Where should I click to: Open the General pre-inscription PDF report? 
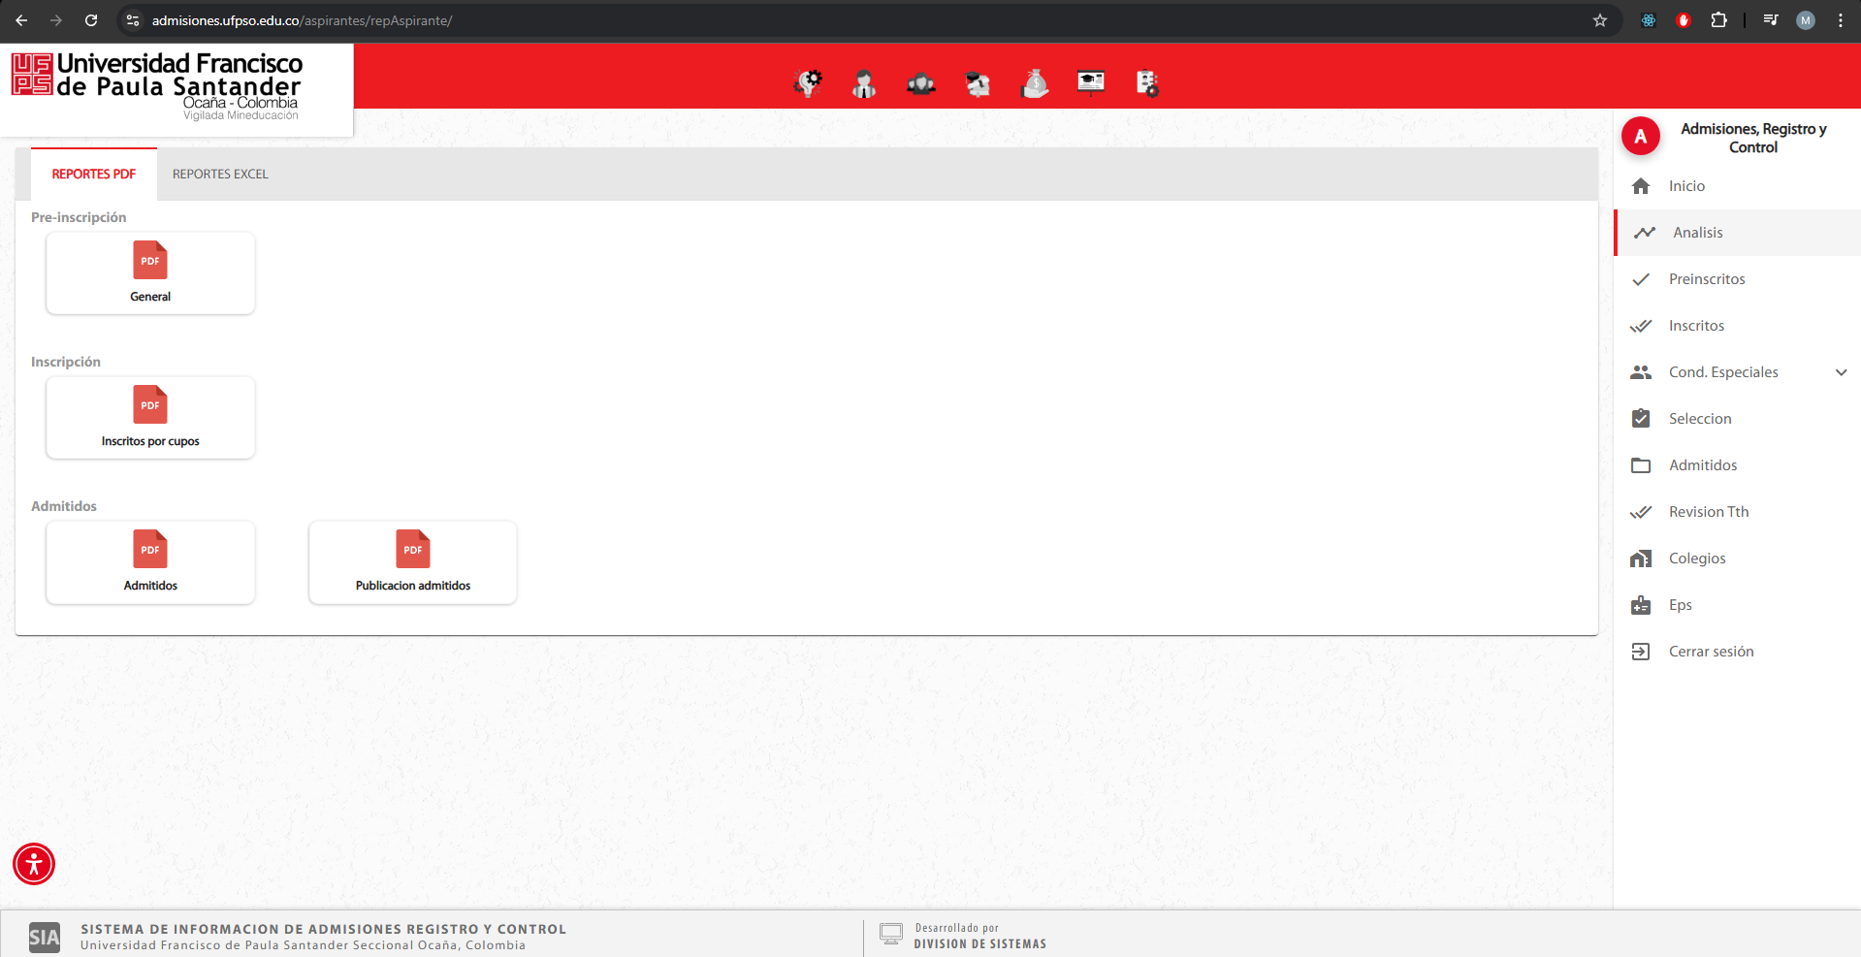point(150,273)
